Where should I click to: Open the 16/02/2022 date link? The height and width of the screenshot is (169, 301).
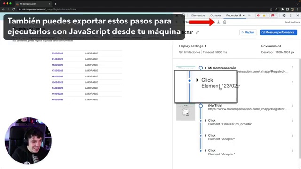click(x=57, y=77)
